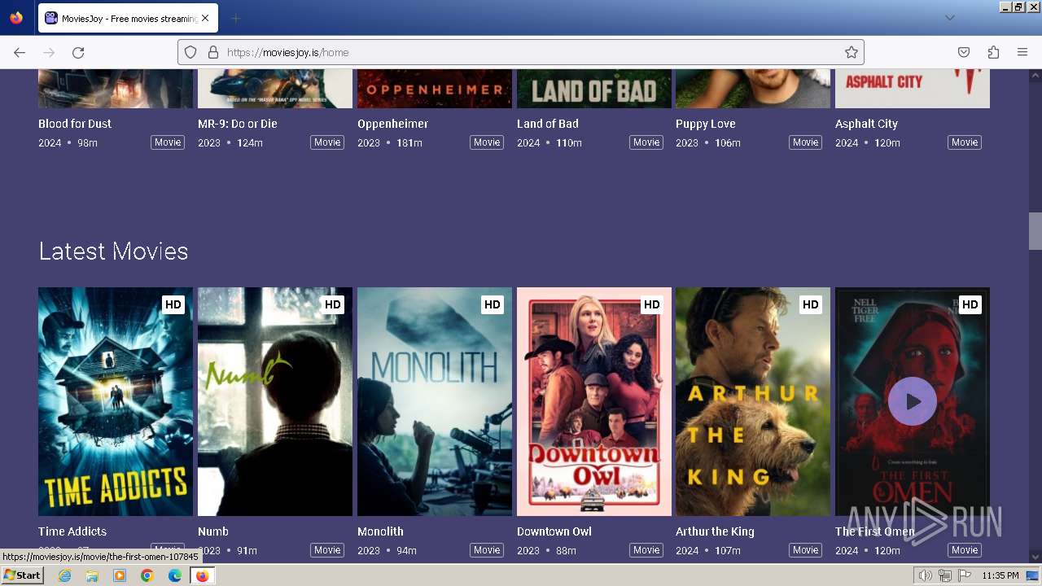1042x586 pixels.
Task: Bookmark this page with the star
Action: tap(852, 52)
